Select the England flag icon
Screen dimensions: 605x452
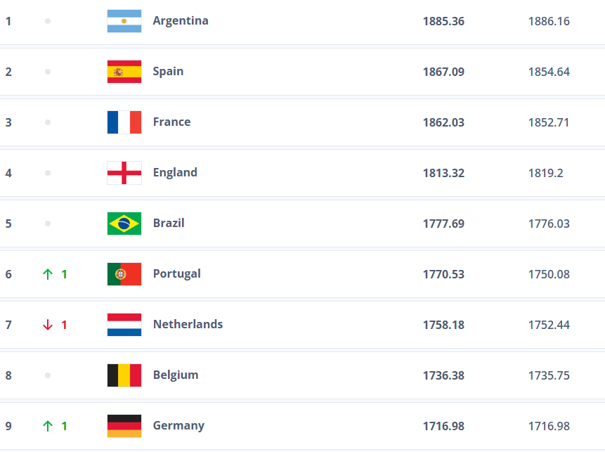coord(124,172)
